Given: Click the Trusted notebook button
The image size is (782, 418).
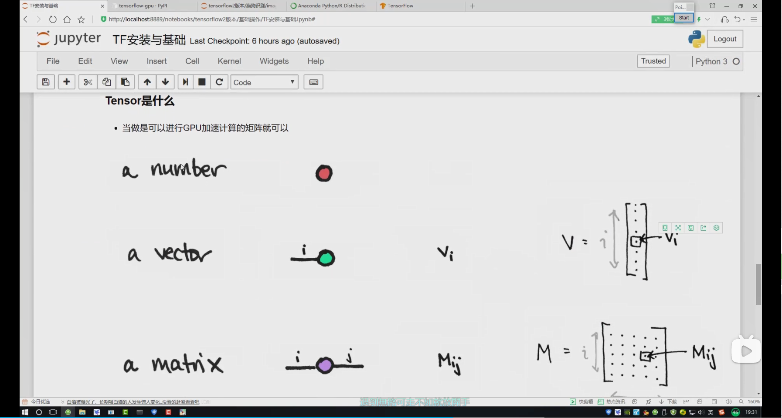Looking at the screenshot, I should click(x=653, y=61).
